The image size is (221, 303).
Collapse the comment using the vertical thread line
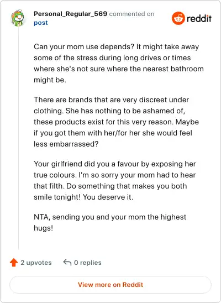[19, 138]
